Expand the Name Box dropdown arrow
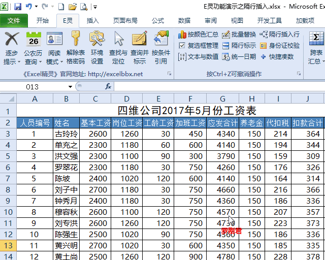325x260 pixels. (70, 87)
